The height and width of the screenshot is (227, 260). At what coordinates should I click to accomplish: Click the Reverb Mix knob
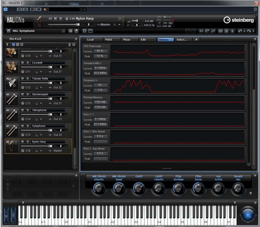[238, 188]
